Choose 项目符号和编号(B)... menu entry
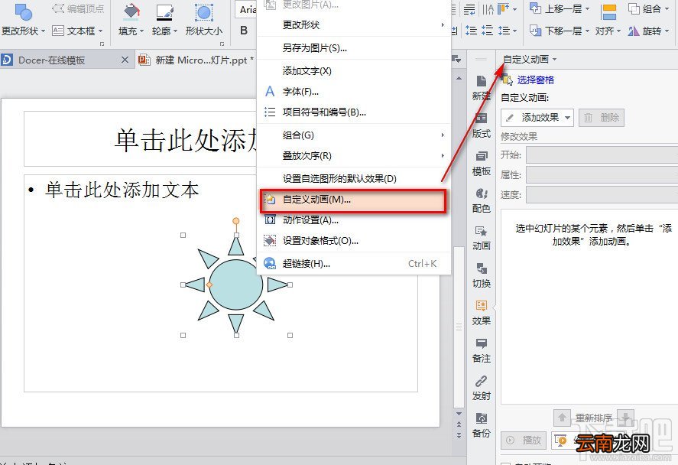This screenshot has height=465, width=678. coord(354,112)
